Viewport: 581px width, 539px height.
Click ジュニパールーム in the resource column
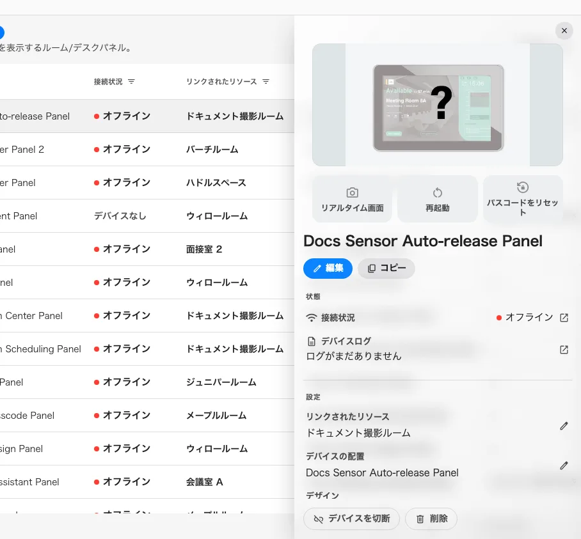pos(221,382)
